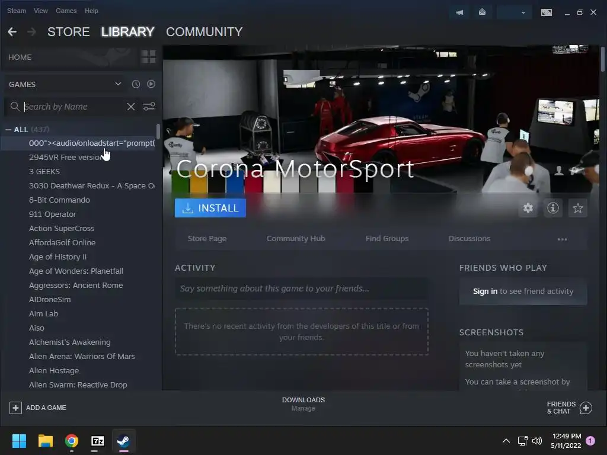Viewport: 607px width, 455px height.
Task: Toggle ready-to-play filter icon
Action: 151,84
